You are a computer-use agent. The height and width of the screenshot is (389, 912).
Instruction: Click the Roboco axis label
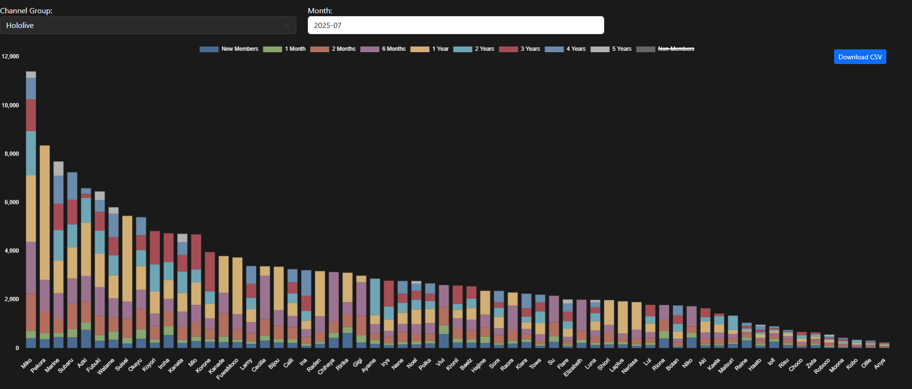[822, 366]
